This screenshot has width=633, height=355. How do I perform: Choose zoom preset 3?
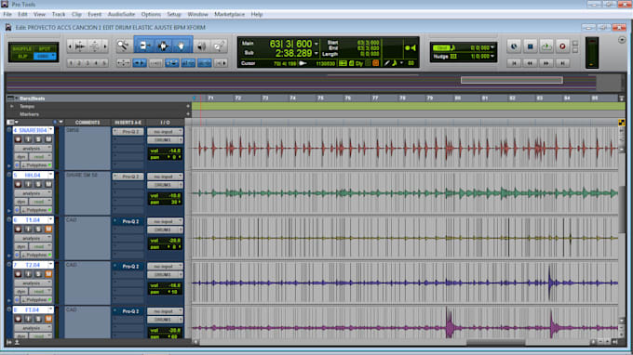point(88,63)
